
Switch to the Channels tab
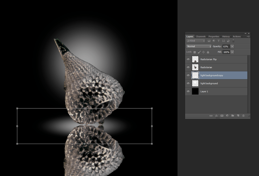click(201, 36)
